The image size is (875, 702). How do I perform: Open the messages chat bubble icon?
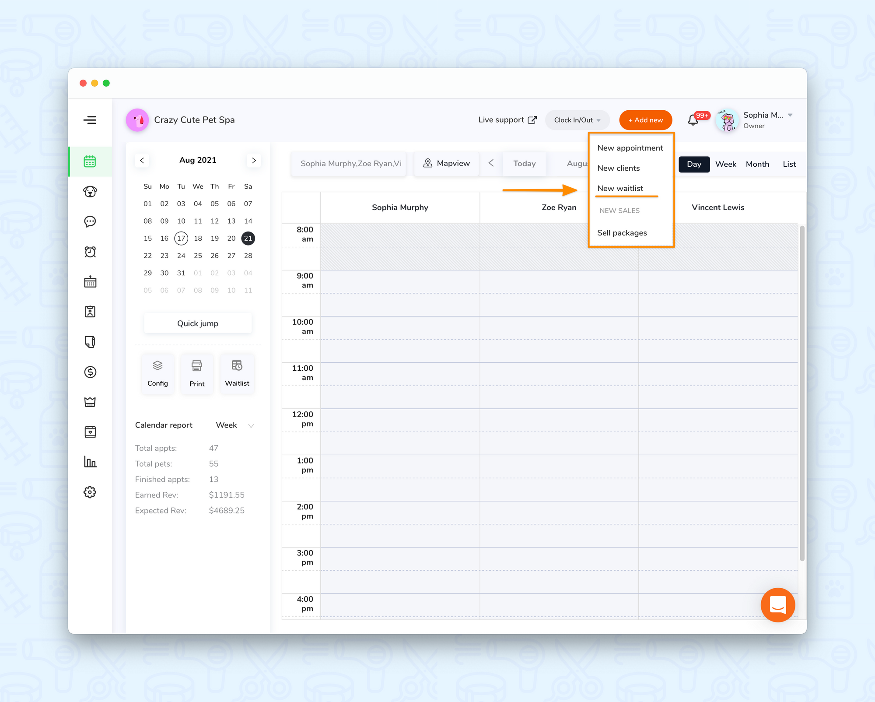pyautogui.click(x=90, y=222)
